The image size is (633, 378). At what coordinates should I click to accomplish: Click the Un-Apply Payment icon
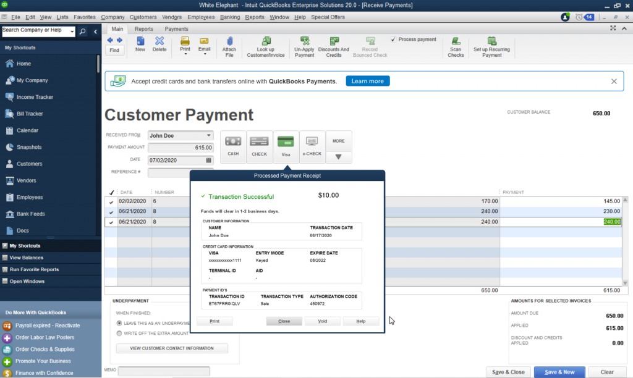pos(304,47)
